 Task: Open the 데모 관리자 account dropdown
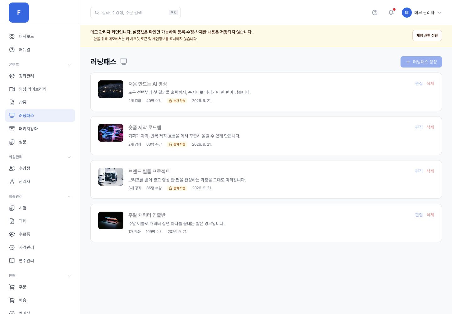pos(422,13)
